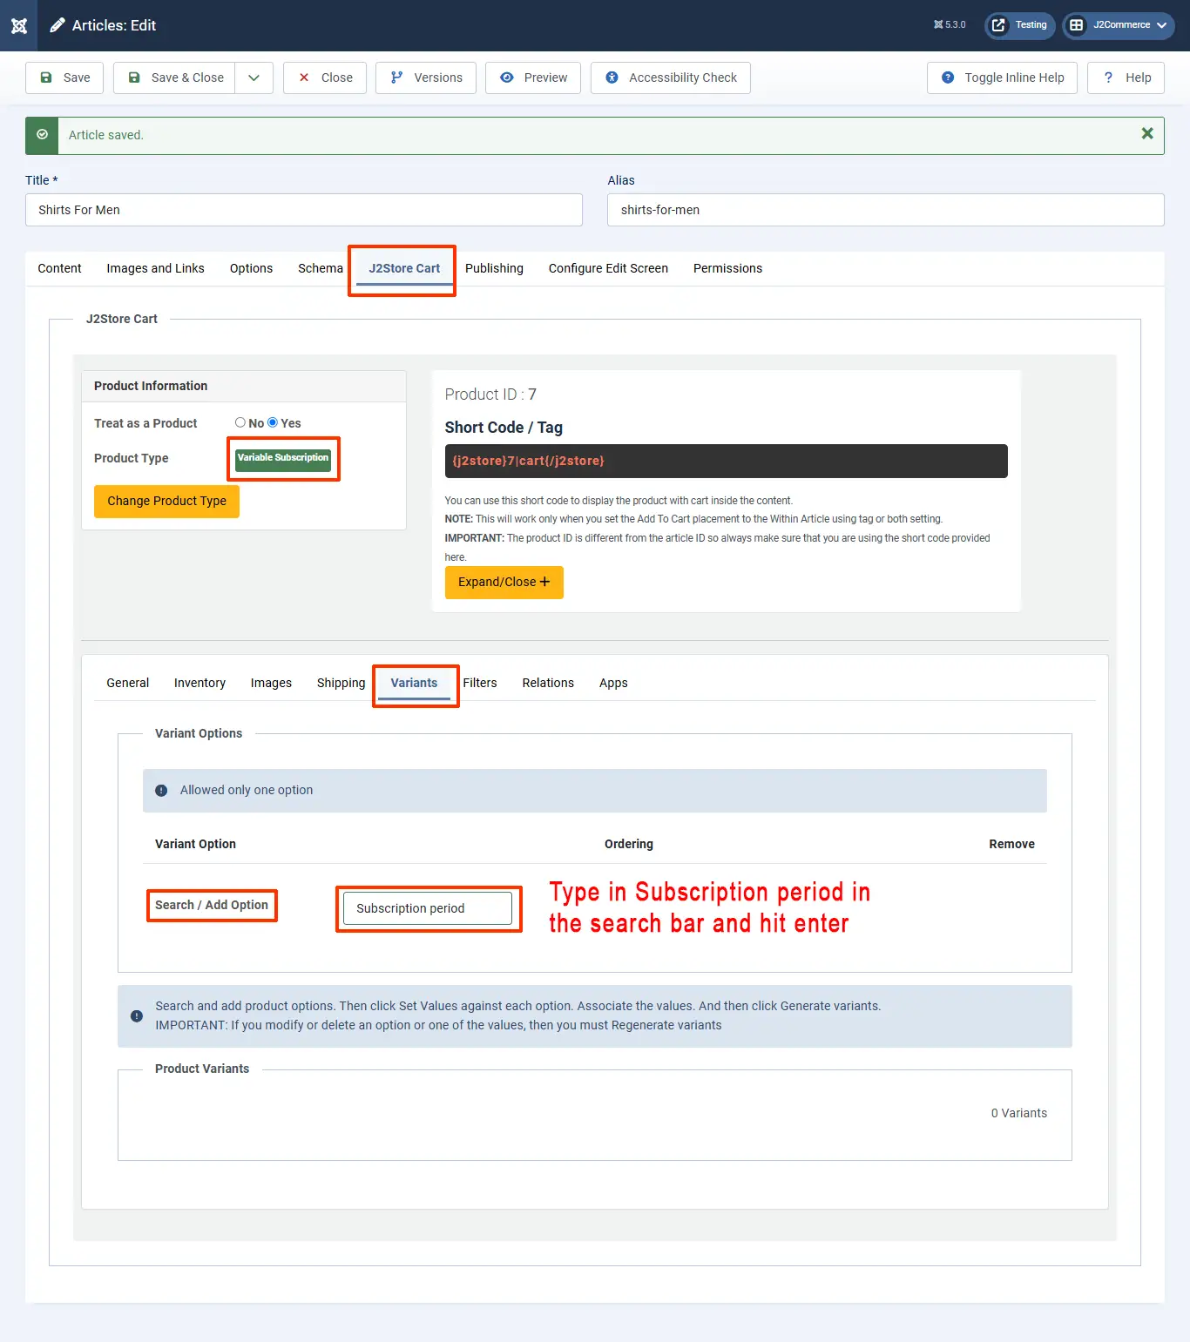The image size is (1190, 1342).
Task: Click the Joomla version 5.3.0 indicator
Action: coord(950,25)
